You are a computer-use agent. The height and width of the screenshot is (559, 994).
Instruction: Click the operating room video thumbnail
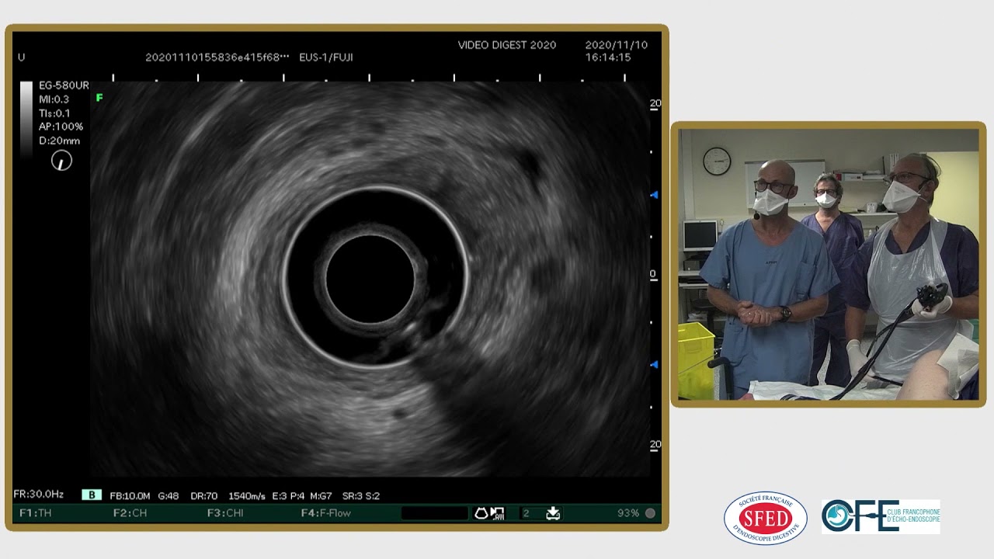click(x=829, y=265)
